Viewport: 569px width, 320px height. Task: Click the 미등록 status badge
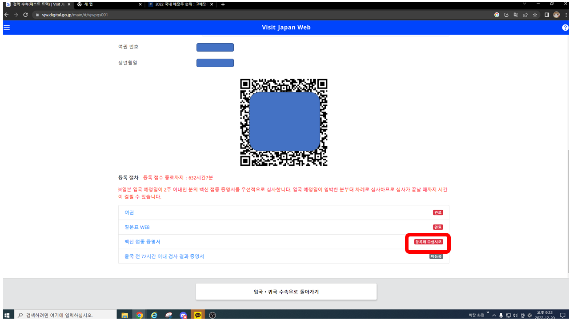tap(436, 256)
